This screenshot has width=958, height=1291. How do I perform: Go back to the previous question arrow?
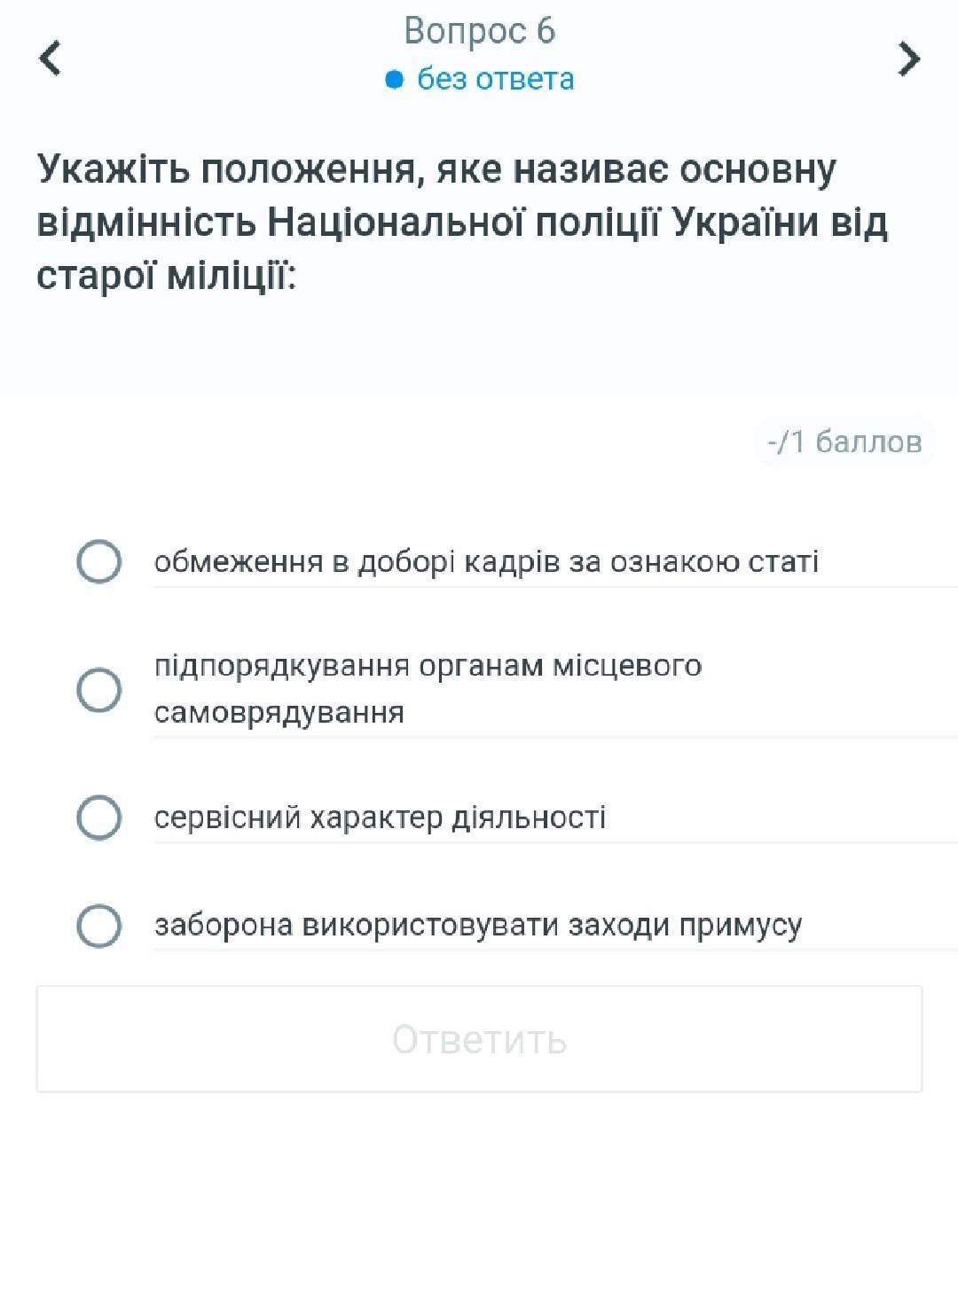[51, 59]
